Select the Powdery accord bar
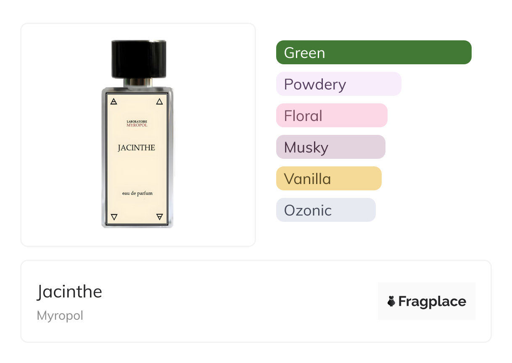 pyautogui.click(x=339, y=84)
